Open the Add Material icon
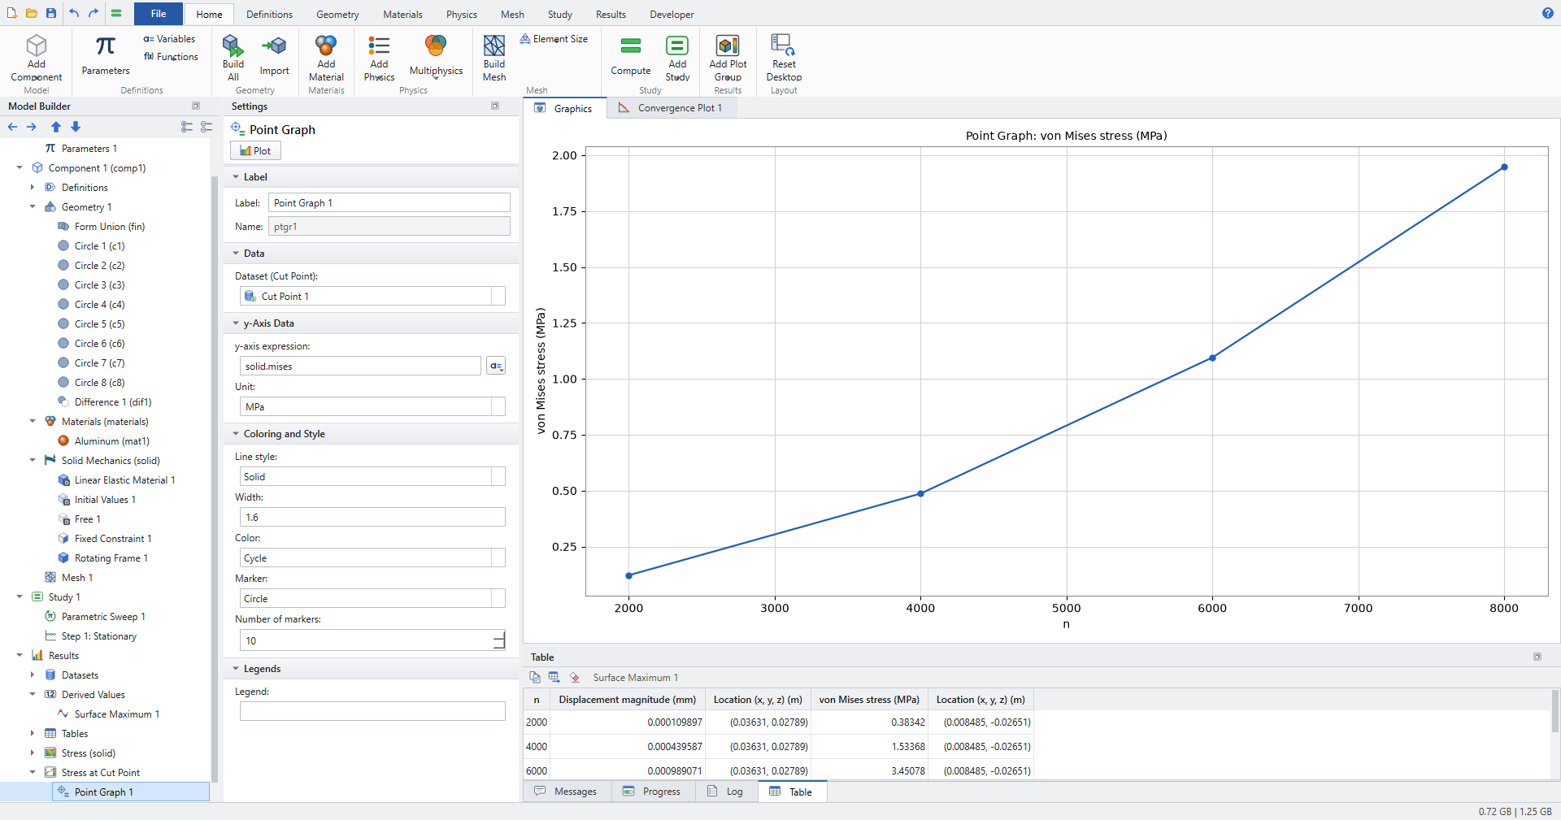 pos(326,46)
